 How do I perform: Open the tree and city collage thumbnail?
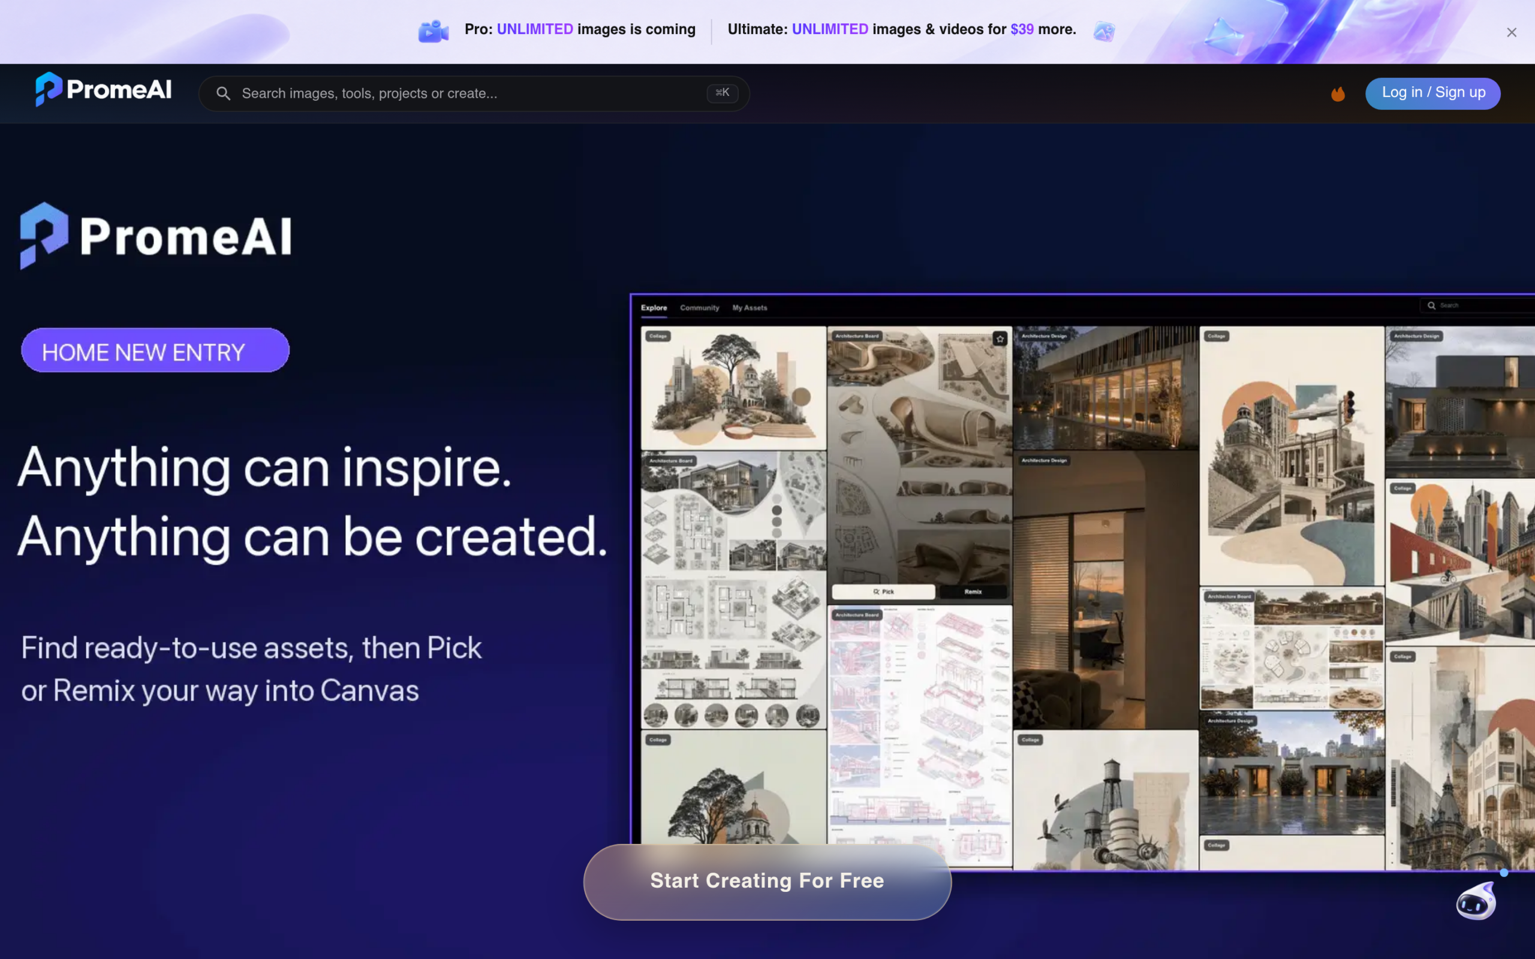click(733, 388)
